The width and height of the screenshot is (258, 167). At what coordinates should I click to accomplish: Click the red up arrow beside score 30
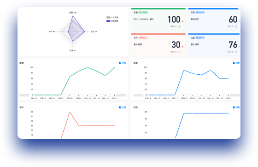tap(183, 47)
